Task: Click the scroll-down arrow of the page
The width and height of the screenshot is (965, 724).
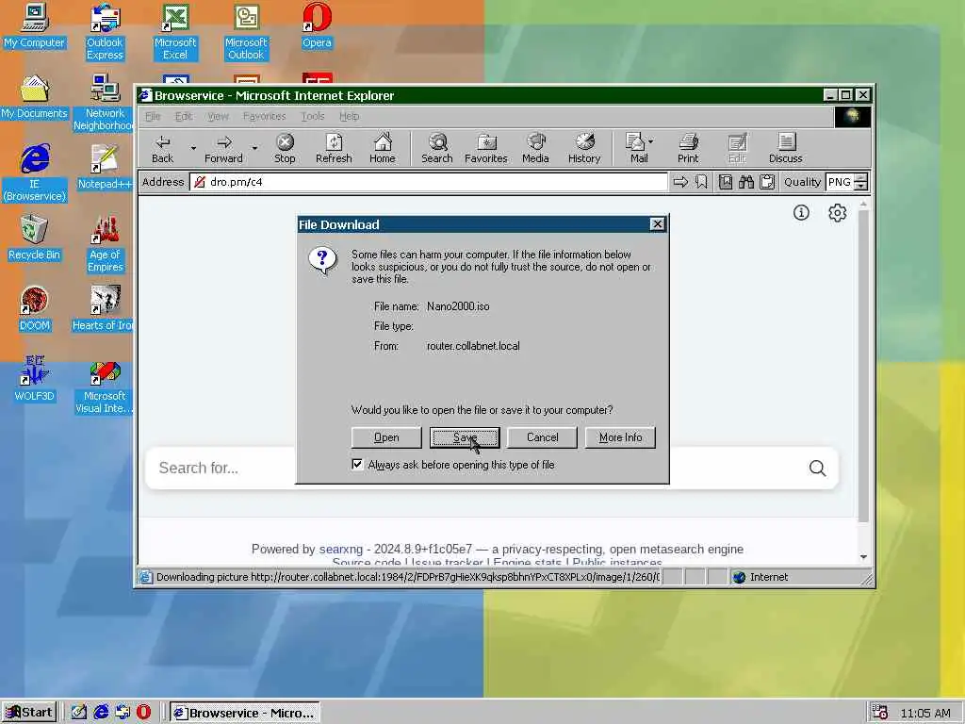Action: (x=863, y=556)
